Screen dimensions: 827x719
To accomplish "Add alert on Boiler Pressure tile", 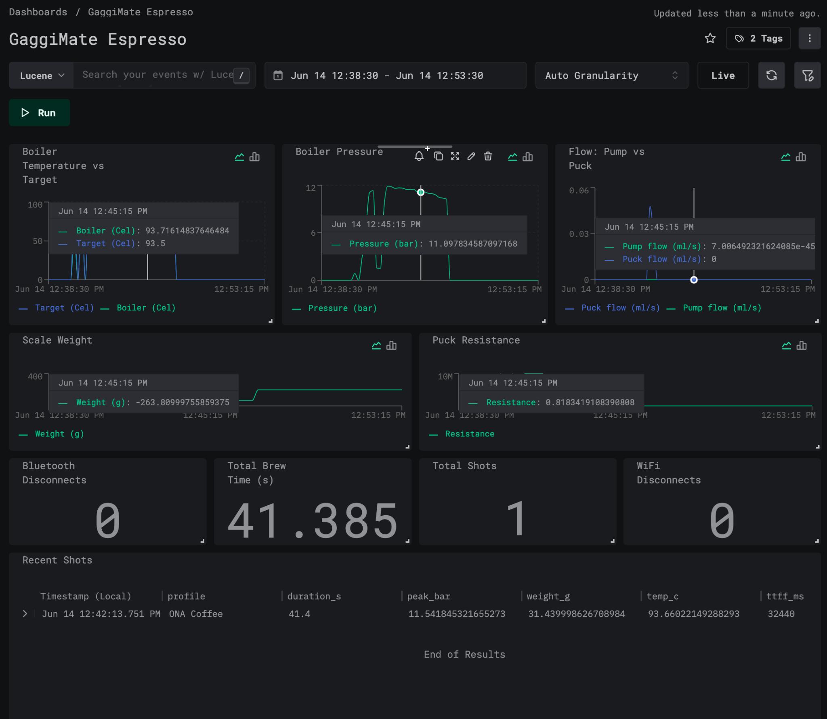I will pyautogui.click(x=419, y=156).
